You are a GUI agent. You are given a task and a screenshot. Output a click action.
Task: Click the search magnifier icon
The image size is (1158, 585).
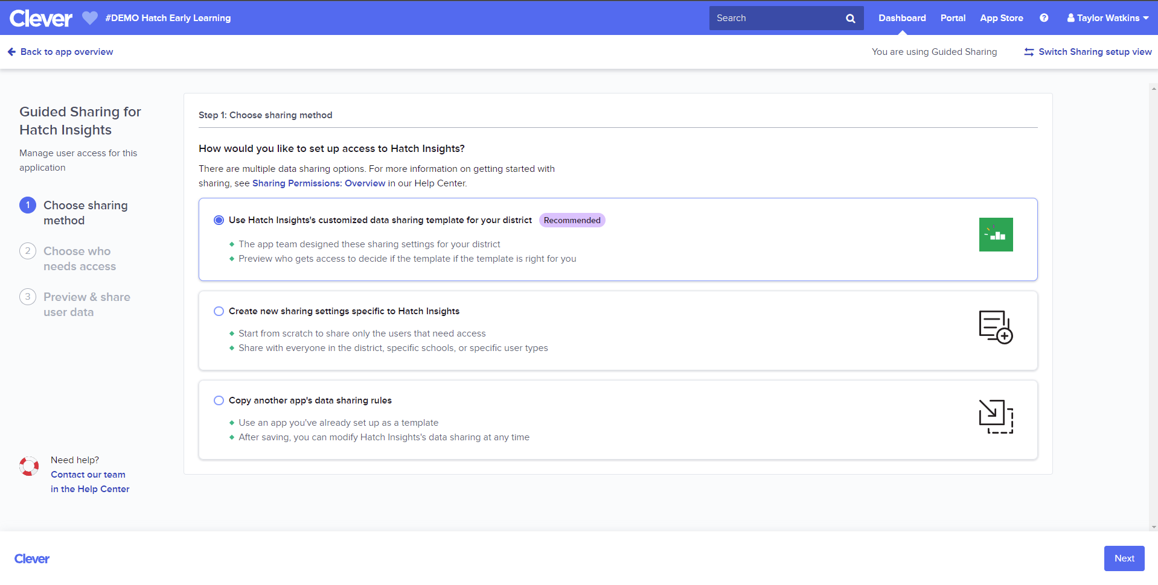[850, 18]
